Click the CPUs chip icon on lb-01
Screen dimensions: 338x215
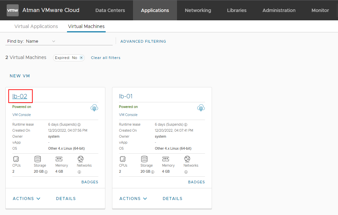(x=123, y=159)
